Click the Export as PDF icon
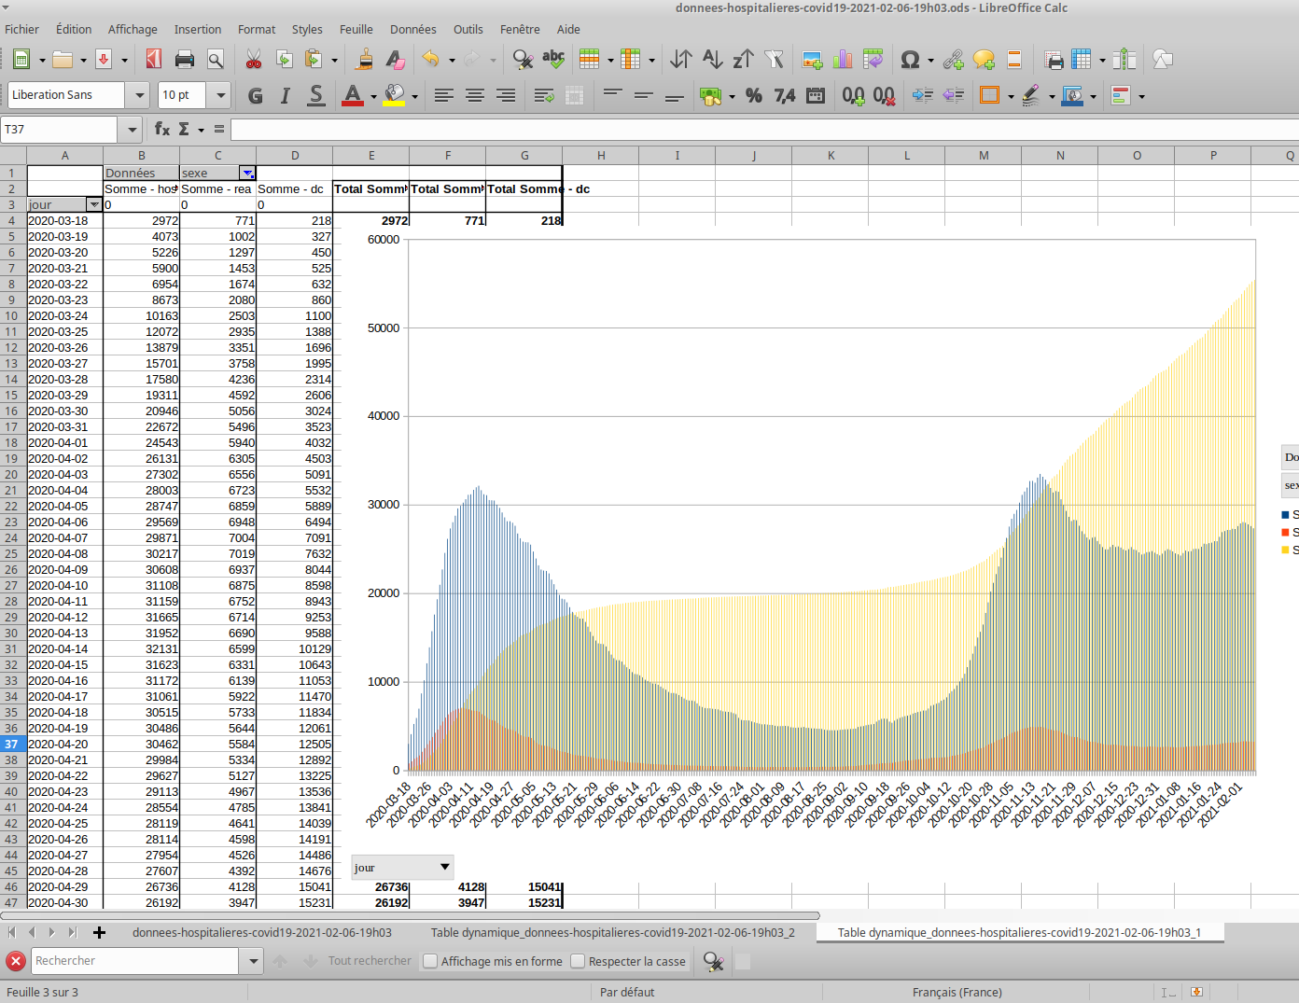Viewport: 1299px width, 1003px height. pos(154,60)
